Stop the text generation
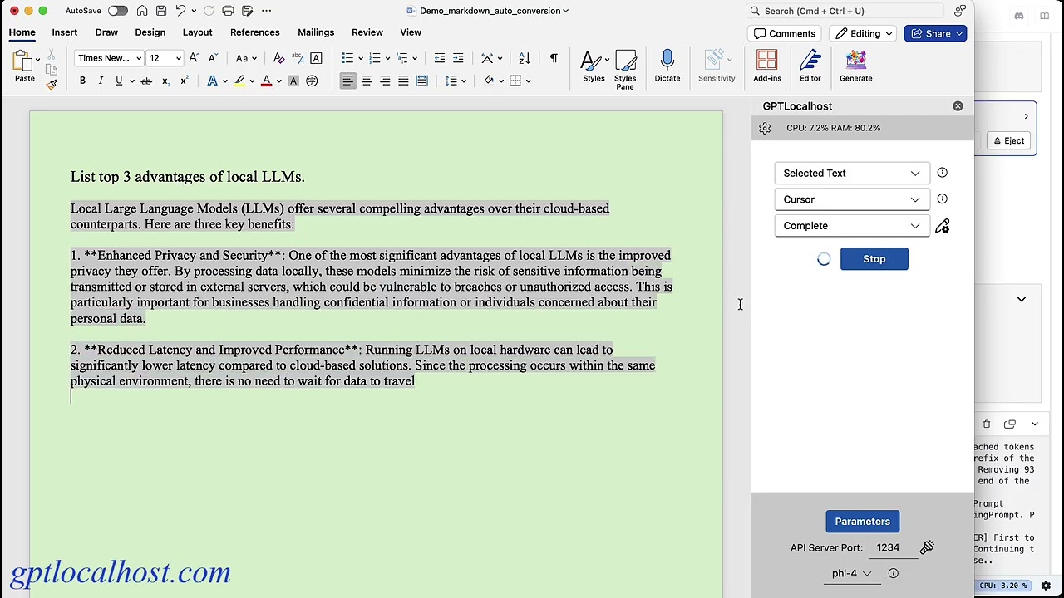Image resolution: width=1064 pixels, height=598 pixels. (874, 259)
